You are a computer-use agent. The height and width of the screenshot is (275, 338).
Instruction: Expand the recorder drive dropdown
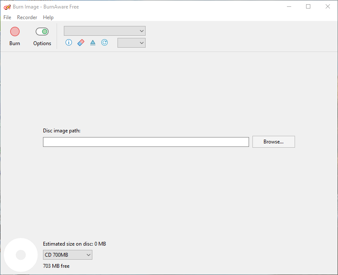(105, 31)
